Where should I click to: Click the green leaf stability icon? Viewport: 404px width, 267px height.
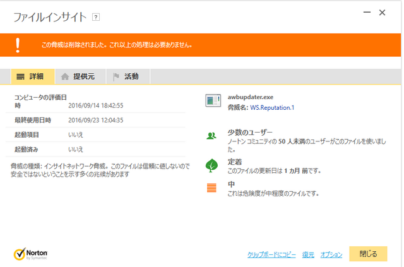pyautogui.click(x=211, y=165)
